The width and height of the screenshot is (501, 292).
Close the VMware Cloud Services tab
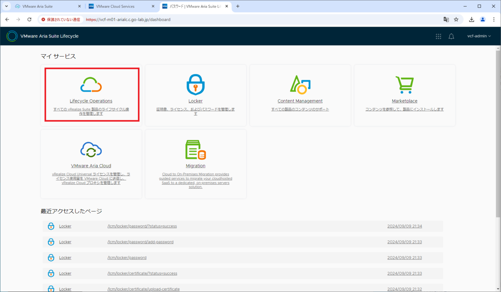tap(152, 6)
